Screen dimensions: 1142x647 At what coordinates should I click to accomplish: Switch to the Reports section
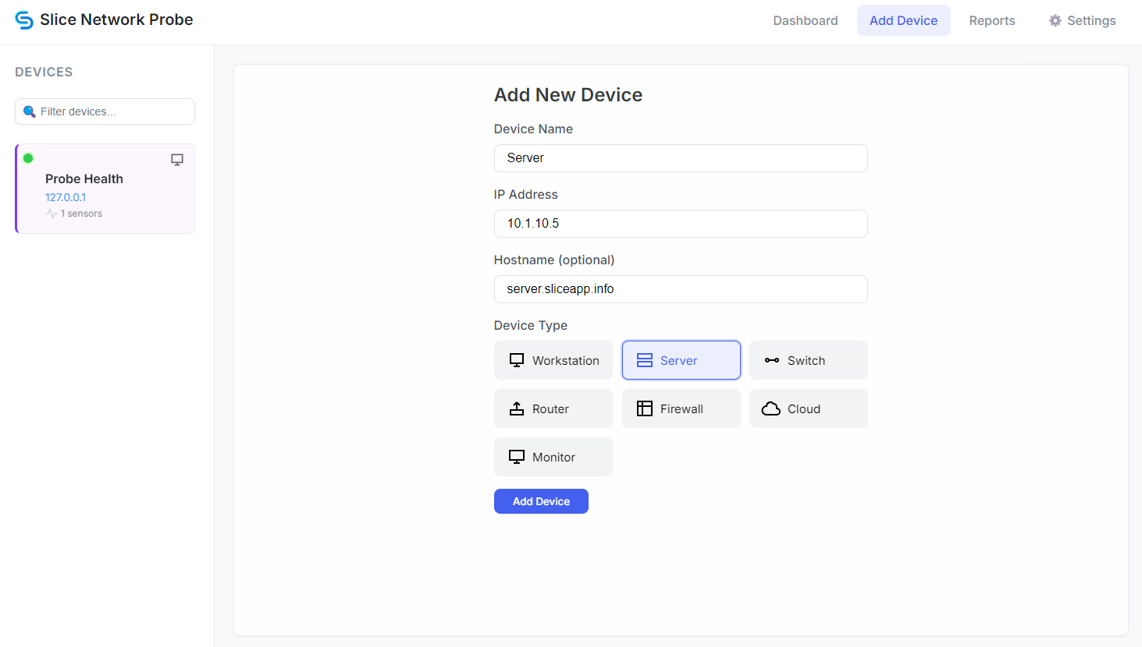click(x=991, y=20)
